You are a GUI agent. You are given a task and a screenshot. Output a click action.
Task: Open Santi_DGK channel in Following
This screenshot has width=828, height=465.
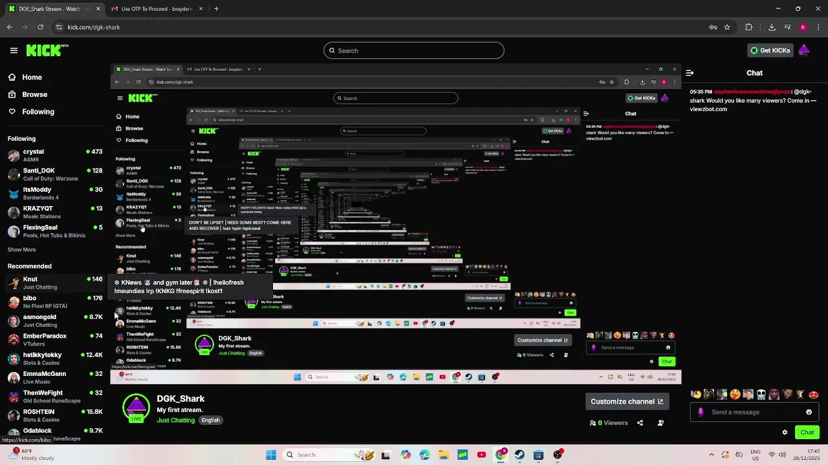[55, 174]
